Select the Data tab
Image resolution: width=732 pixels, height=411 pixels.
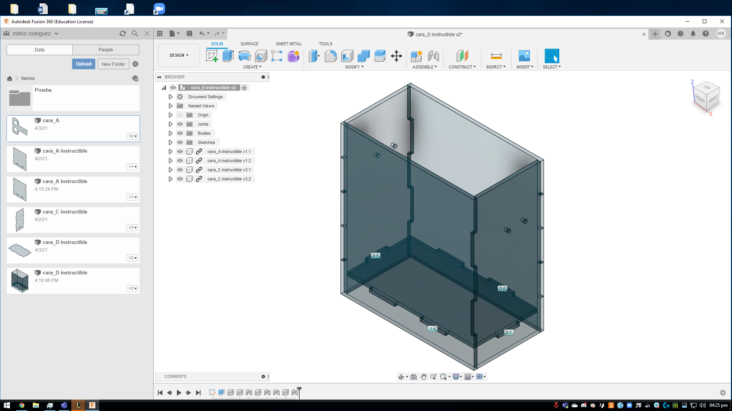point(40,50)
